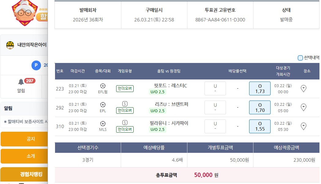Viewport: 321px width, 184px height.
Task: Select Over 1.55 for 필라유니 vs 시카파이
Action: pyautogui.click(x=260, y=126)
